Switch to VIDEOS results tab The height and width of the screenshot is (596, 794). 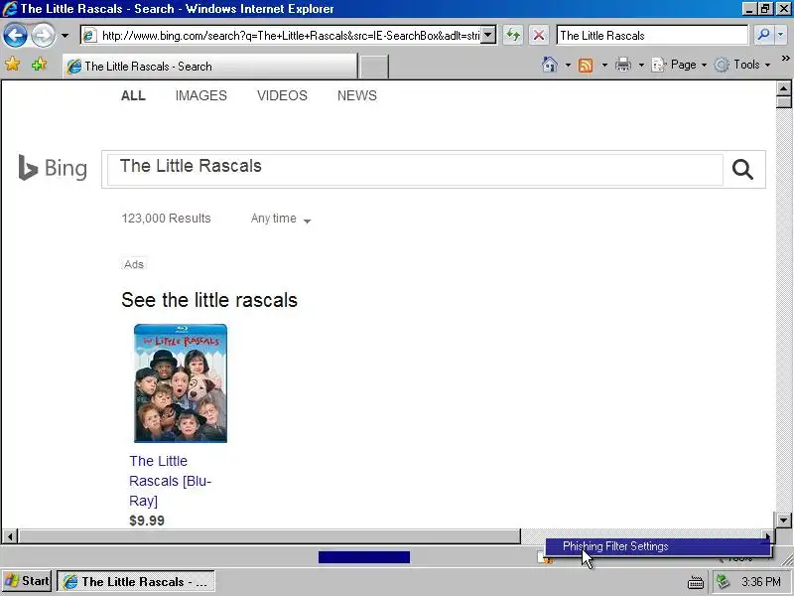(282, 95)
